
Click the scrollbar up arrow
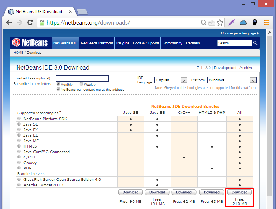269,33
